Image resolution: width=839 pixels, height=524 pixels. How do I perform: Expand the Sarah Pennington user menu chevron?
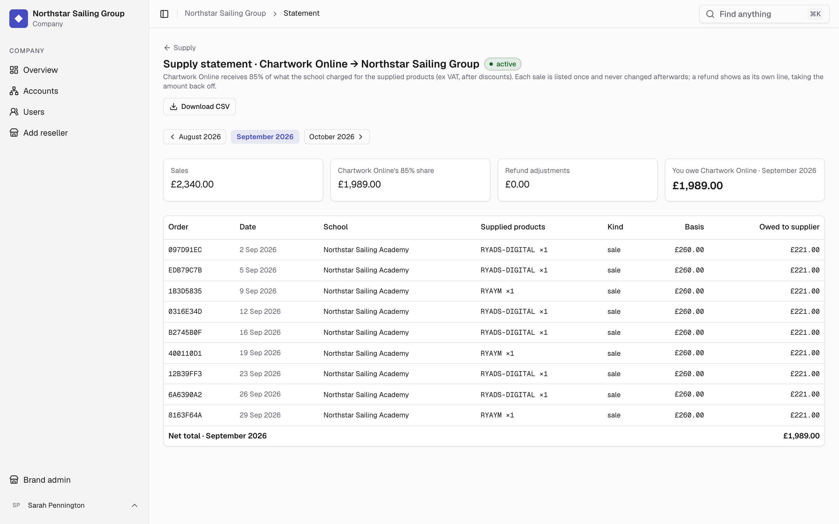pos(135,505)
